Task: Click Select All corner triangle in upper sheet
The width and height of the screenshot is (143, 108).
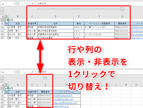Action: (2, 16)
